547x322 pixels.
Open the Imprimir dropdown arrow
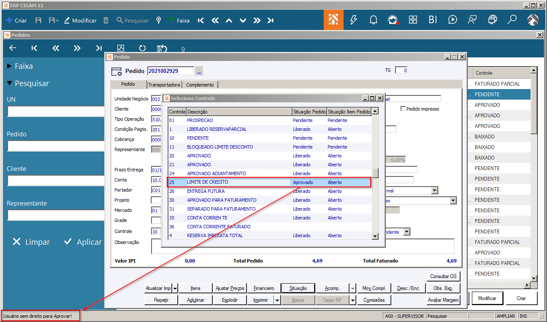tap(277, 300)
